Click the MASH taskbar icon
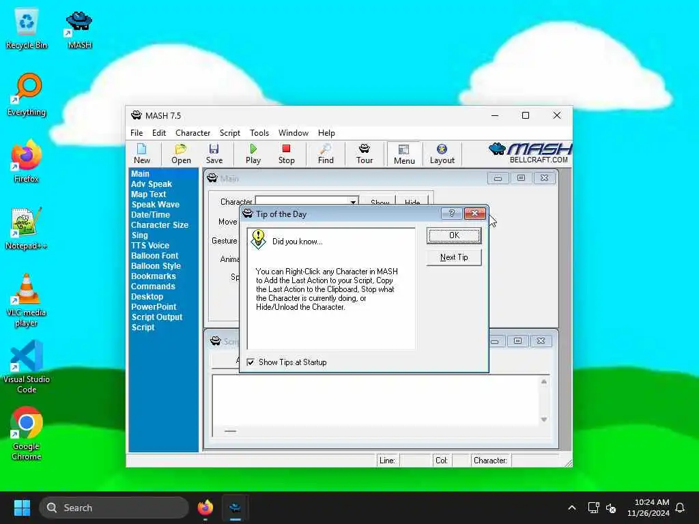The height and width of the screenshot is (524, 699). point(236,508)
